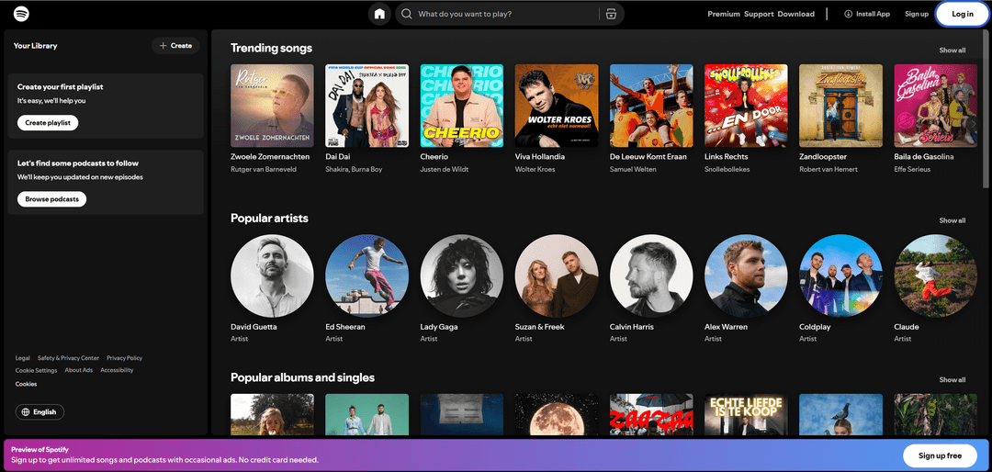
Task: Open the Support link
Action: click(759, 14)
